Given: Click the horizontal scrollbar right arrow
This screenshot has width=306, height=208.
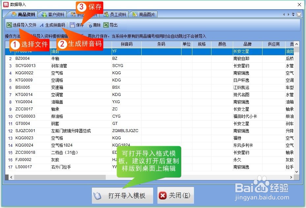Looking at the screenshot, I should pos(291,177).
